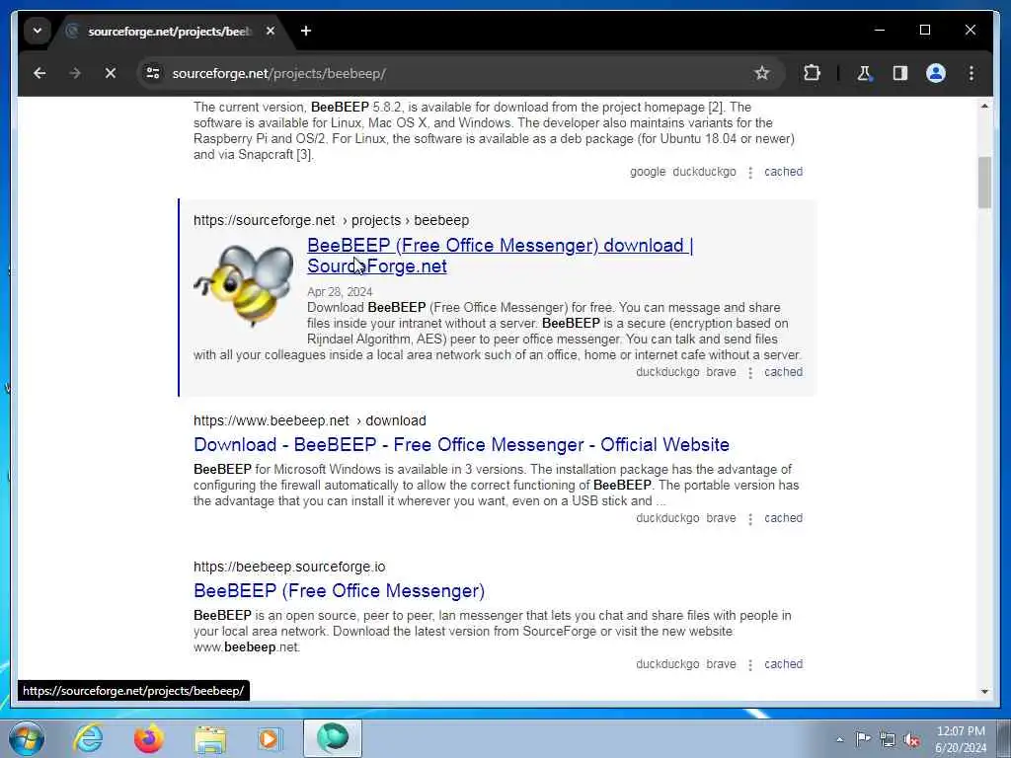Click google link under first result

point(648,172)
